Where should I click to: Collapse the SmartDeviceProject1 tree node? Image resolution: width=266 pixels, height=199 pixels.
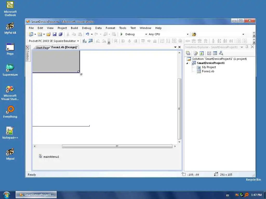point(187,63)
